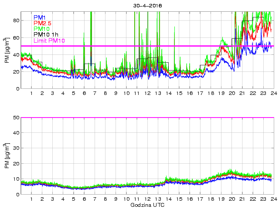Click the magenta Limit PM10 legend label

coord(49,40)
